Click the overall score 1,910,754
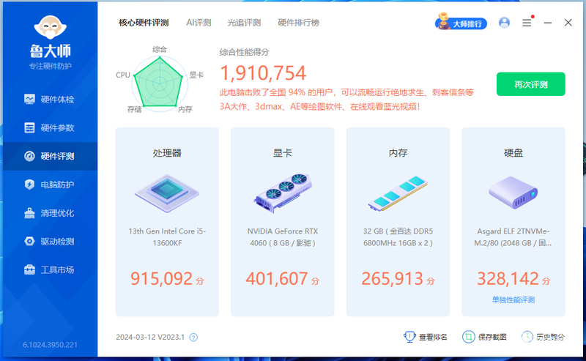Screen dimensions: 586x361 pos(263,73)
